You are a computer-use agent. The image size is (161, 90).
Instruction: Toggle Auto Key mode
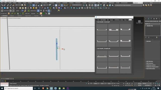click(x=140, y=83)
